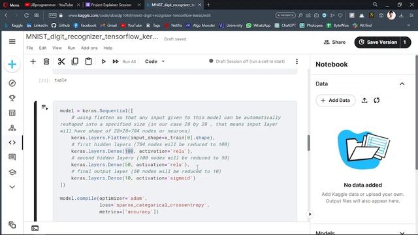Open the Help menu
The width and height of the screenshot is (418, 235).
click(108, 48)
